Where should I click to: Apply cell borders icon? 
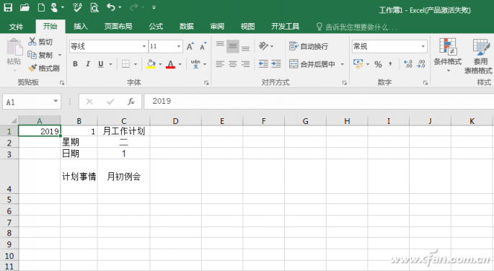(125, 64)
